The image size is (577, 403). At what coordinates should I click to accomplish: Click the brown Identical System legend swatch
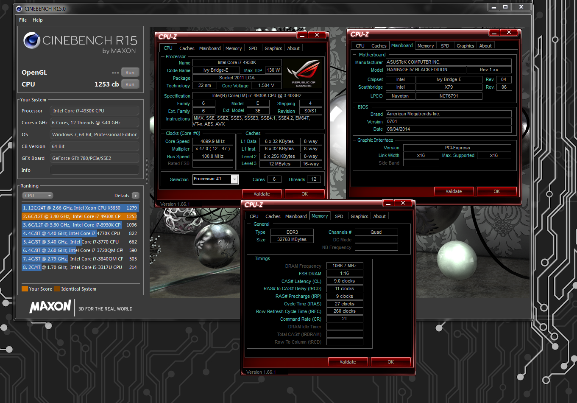(x=57, y=289)
